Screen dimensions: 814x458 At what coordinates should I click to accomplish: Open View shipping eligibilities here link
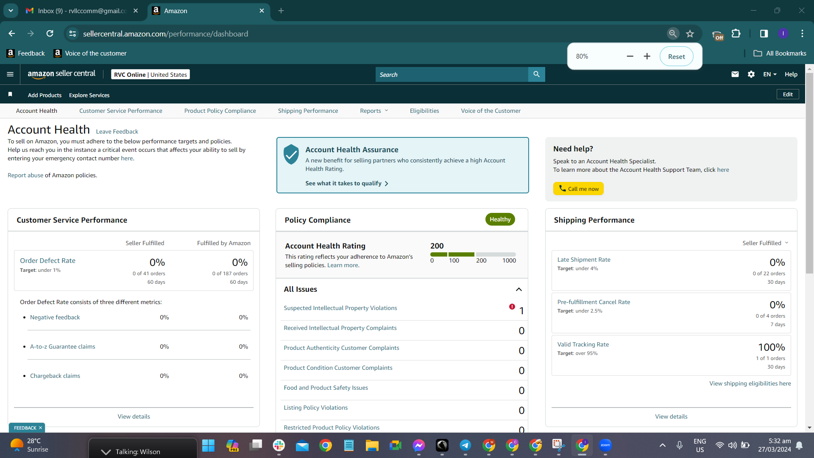(x=750, y=383)
